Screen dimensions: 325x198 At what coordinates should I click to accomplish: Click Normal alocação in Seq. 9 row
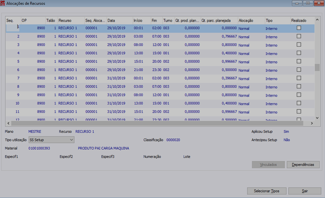(244, 95)
